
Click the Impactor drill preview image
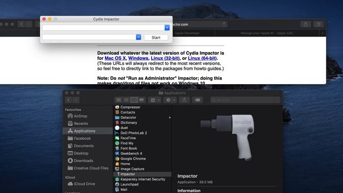pos(227,137)
